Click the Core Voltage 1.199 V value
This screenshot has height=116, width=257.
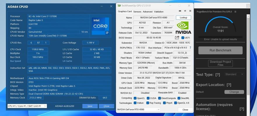90,43
